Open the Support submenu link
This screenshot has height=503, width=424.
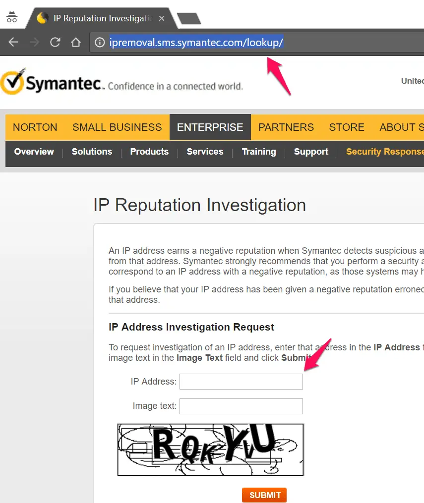(x=311, y=152)
